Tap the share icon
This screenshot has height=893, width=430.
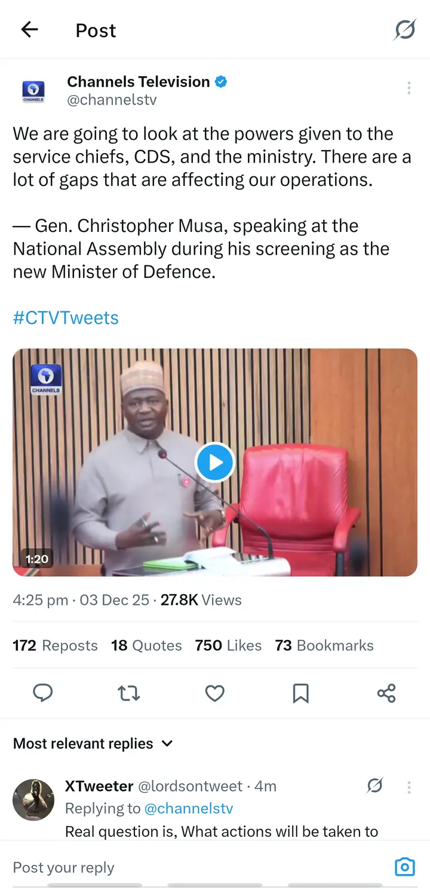pos(386,693)
